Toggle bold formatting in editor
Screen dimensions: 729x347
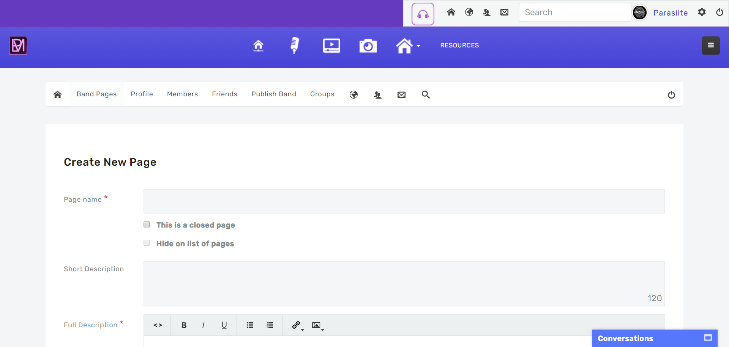184,325
